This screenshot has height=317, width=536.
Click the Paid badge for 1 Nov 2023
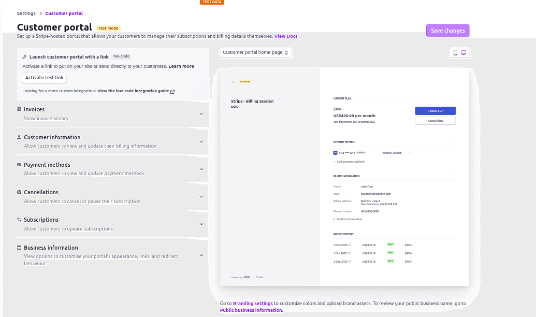(390, 244)
